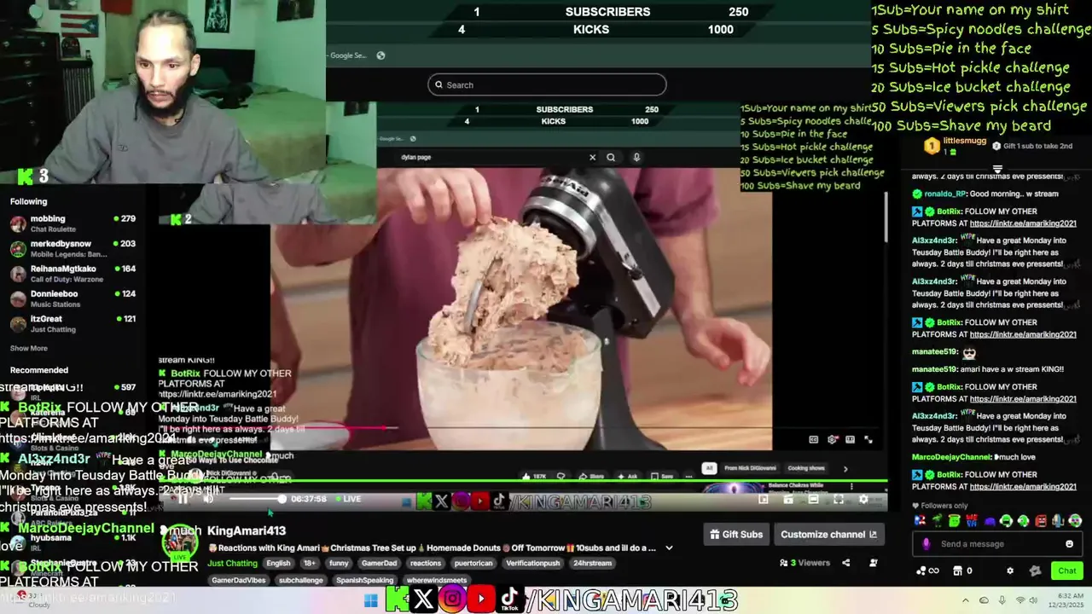
Task: Open inner YouTube video settings gear
Action: (833, 439)
